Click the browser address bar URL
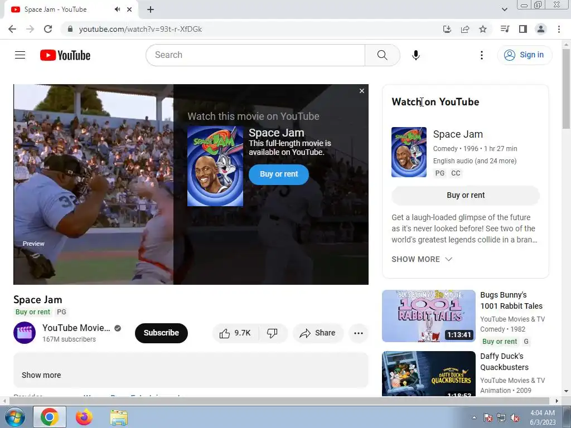The height and width of the screenshot is (428, 571). [140, 29]
